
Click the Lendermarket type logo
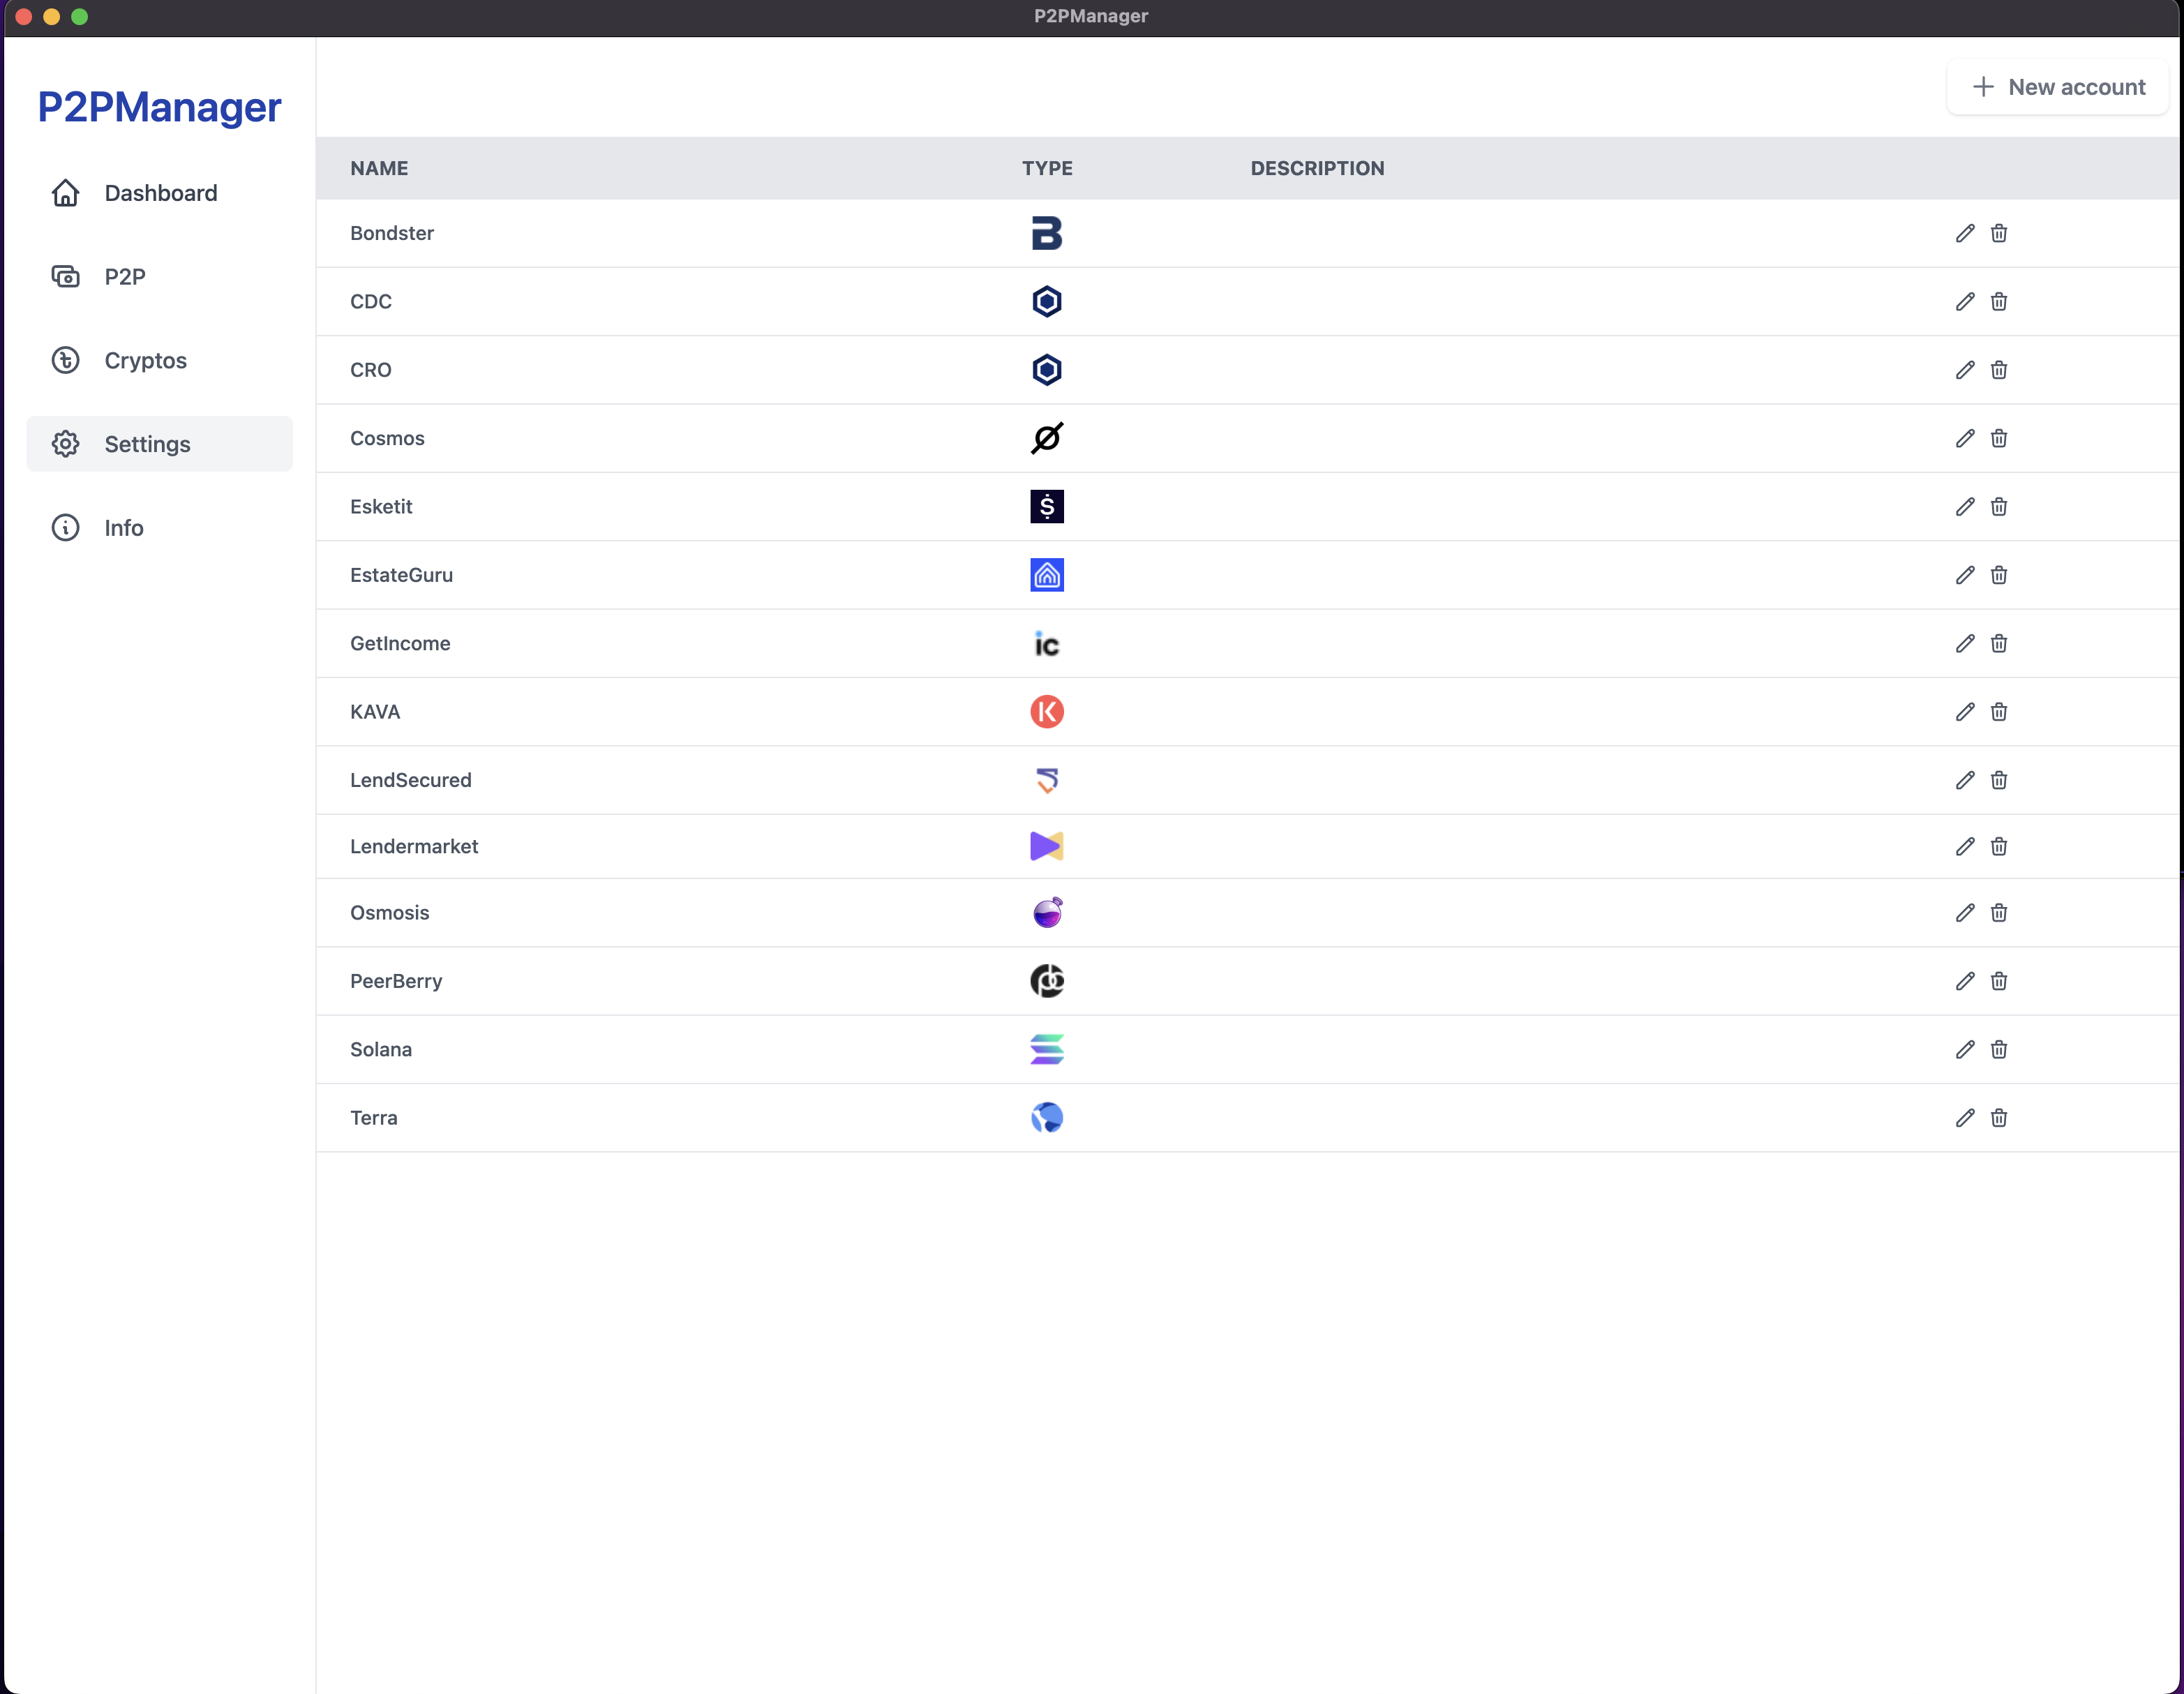(1046, 846)
